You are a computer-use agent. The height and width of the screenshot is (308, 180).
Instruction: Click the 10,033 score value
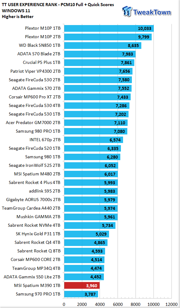(145, 28)
